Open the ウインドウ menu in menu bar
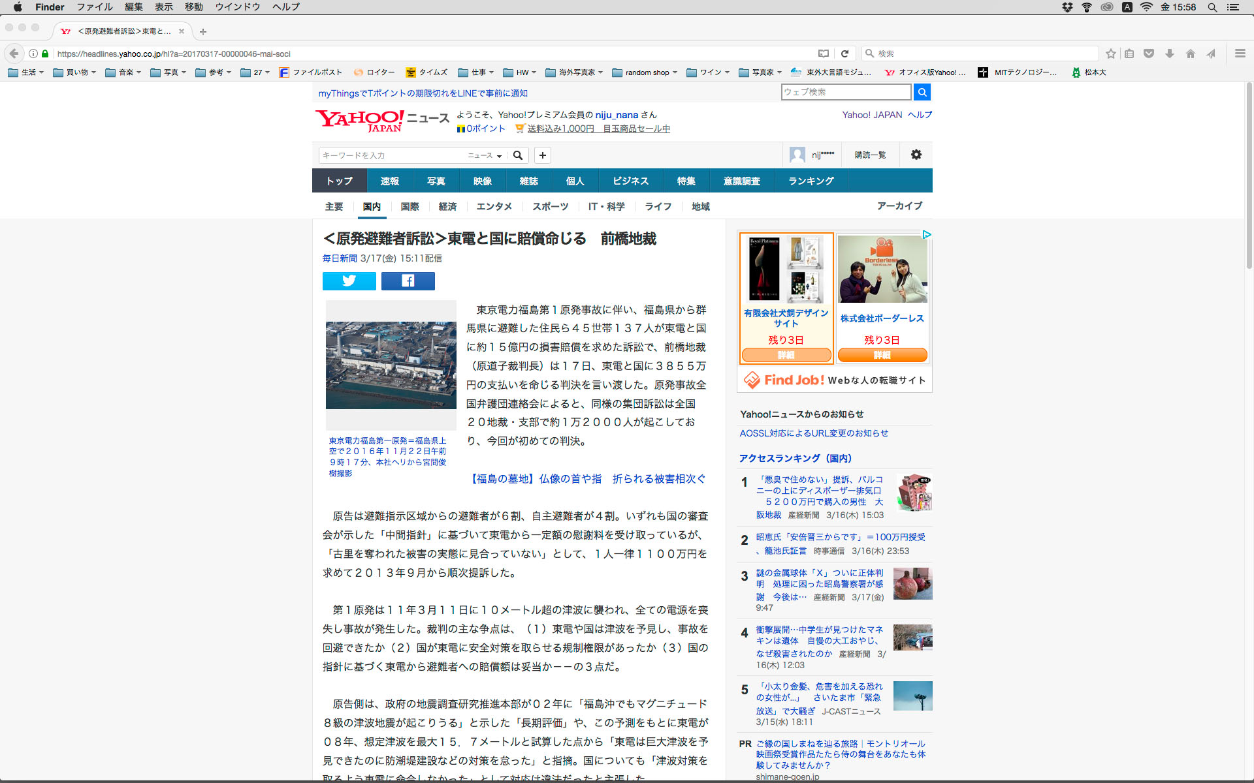The width and height of the screenshot is (1254, 783). pos(238,7)
